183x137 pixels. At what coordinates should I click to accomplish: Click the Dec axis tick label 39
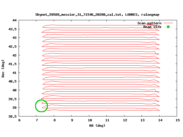coord(15,108)
